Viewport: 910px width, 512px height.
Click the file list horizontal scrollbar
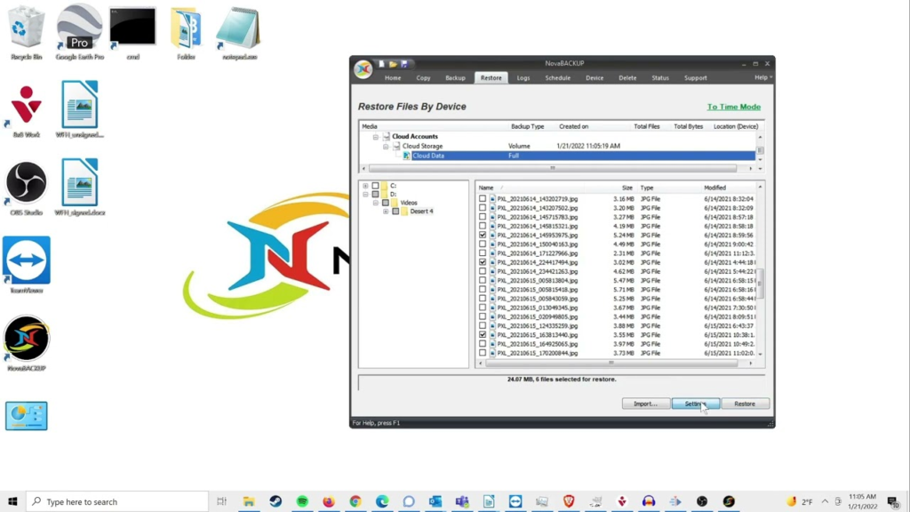click(611, 363)
